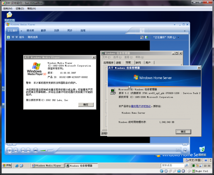Screen dimensions: 214x175
Task: Open the Now Playing tab (正在播放)
Action: coord(12,31)
